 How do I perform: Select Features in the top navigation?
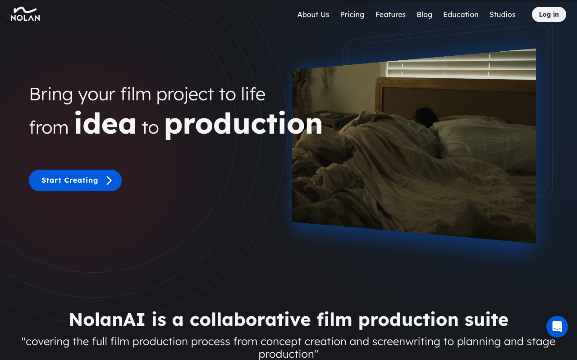pyautogui.click(x=390, y=14)
